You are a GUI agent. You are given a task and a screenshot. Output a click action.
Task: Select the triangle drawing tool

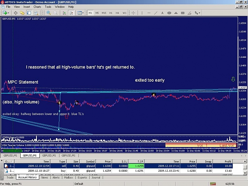[176, 13]
